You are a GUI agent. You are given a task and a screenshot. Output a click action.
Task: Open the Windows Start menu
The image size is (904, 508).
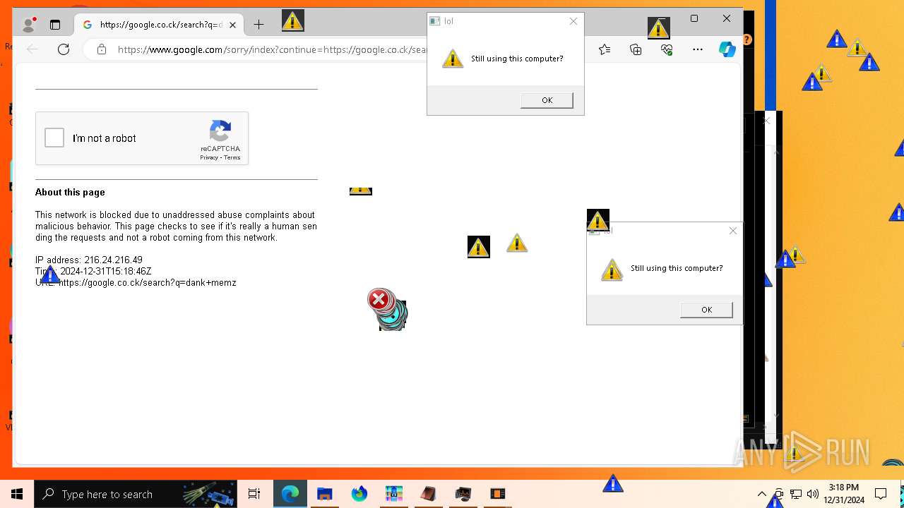[17, 494]
